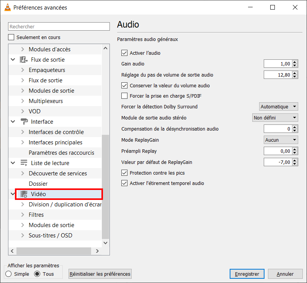Toggle the Seulement en cours checkbox

11,37
